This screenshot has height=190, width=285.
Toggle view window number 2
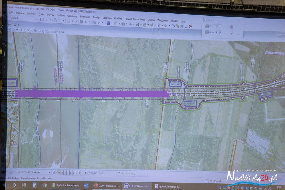click(62, 173)
